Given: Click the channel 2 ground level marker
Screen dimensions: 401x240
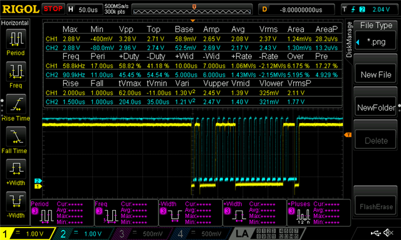Looking at the screenshot, I should coord(38,181).
